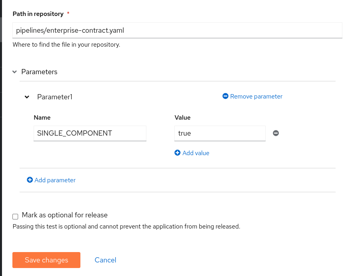Click the Name field containing SINGLE_COMPONENT
The width and height of the screenshot is (350, 276).
click(x=90, y=133)
